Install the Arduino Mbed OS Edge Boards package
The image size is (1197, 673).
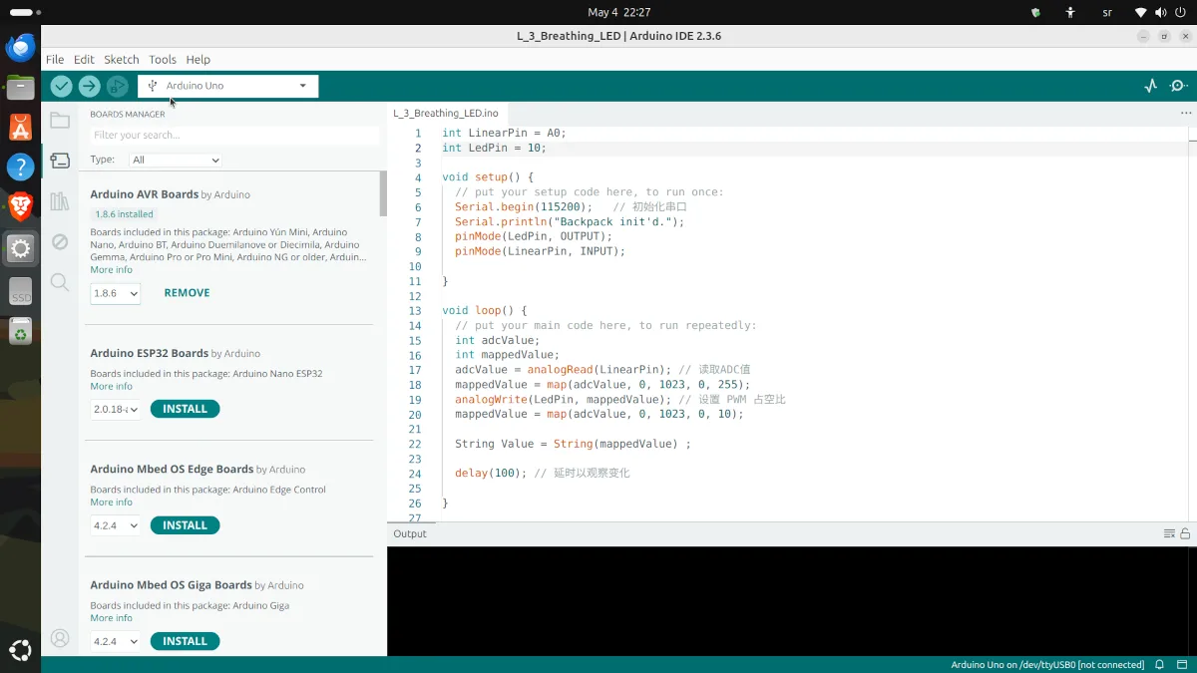185,525
